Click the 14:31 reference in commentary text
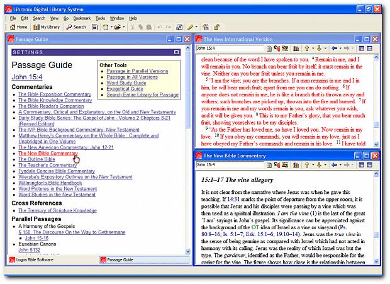This screenshot has height=284, width=390. (x=233, y=200)
